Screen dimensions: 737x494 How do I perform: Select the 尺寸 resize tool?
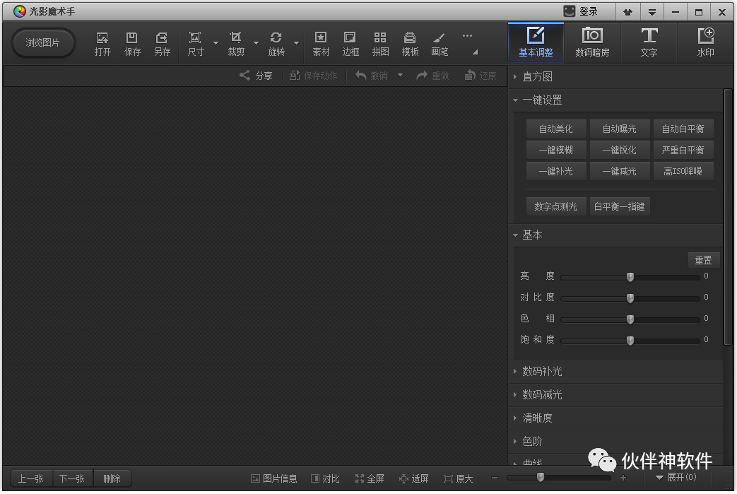(x=195, y=45)
